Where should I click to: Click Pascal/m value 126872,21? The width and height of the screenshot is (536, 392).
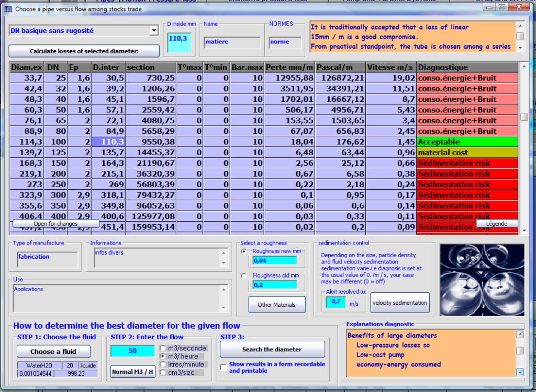pyautogui.click(x=340, y=78)
